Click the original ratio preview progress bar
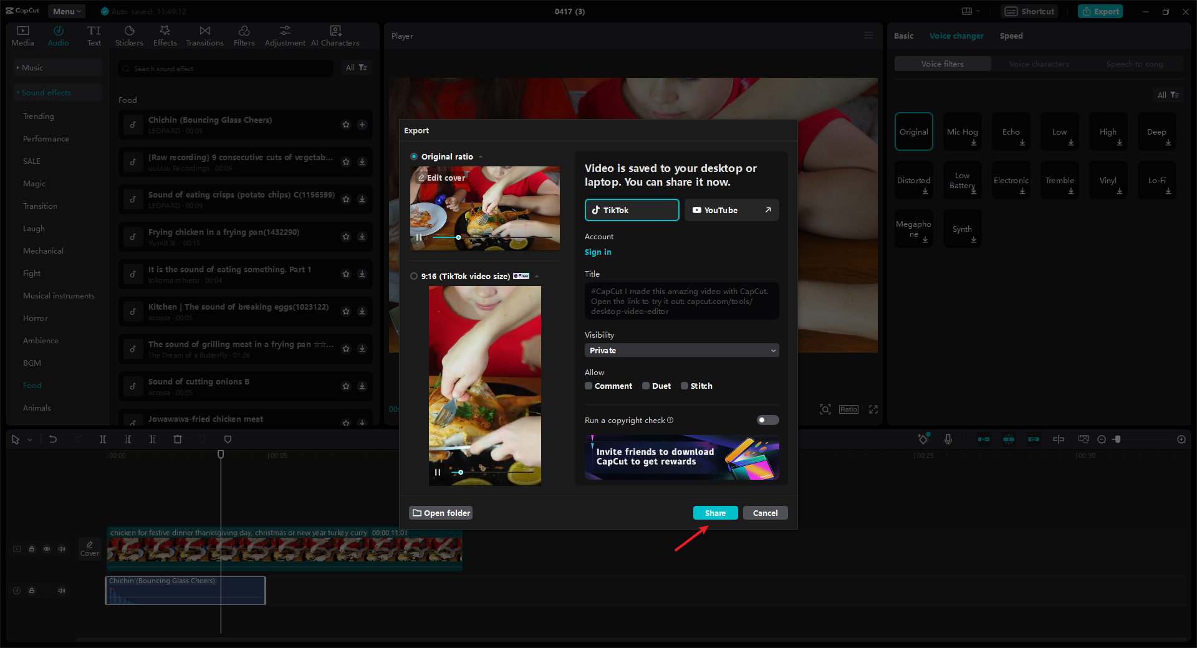 [x=492, y=237]
